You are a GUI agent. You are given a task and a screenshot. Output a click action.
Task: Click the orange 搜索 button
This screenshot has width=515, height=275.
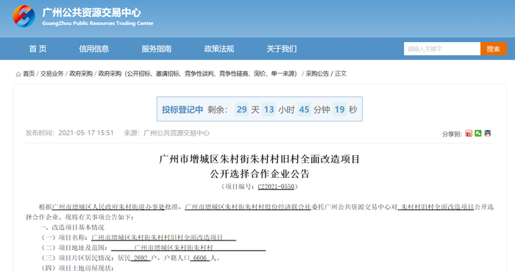click(x=494, y=49)
